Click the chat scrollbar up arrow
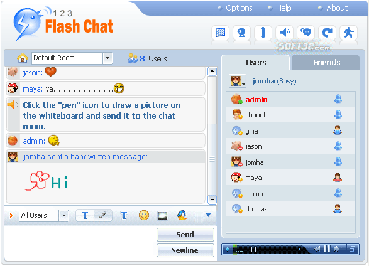Image resolution: width=369 pixels, height=266 pixels. tap(212, 71)
